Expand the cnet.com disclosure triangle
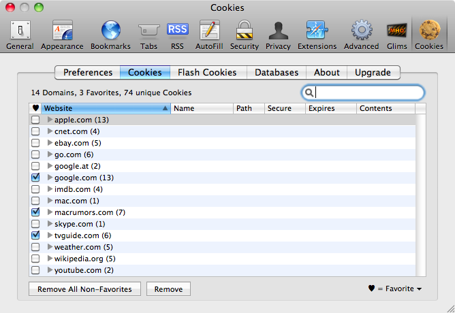The height and width of the screenshot is (313, 455). [50, 131]
